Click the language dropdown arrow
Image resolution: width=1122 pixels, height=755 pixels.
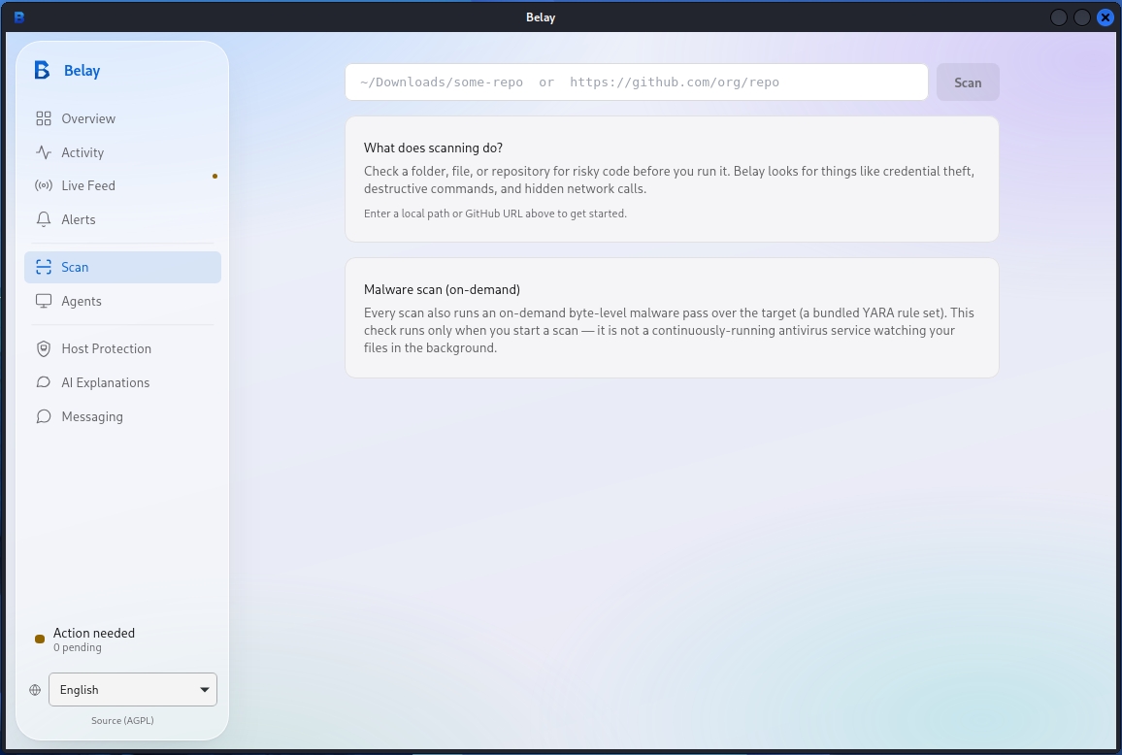(205, 690)
